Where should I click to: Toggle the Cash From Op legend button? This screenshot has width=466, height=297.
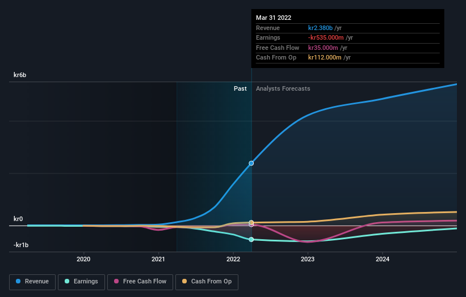point(207,282)
